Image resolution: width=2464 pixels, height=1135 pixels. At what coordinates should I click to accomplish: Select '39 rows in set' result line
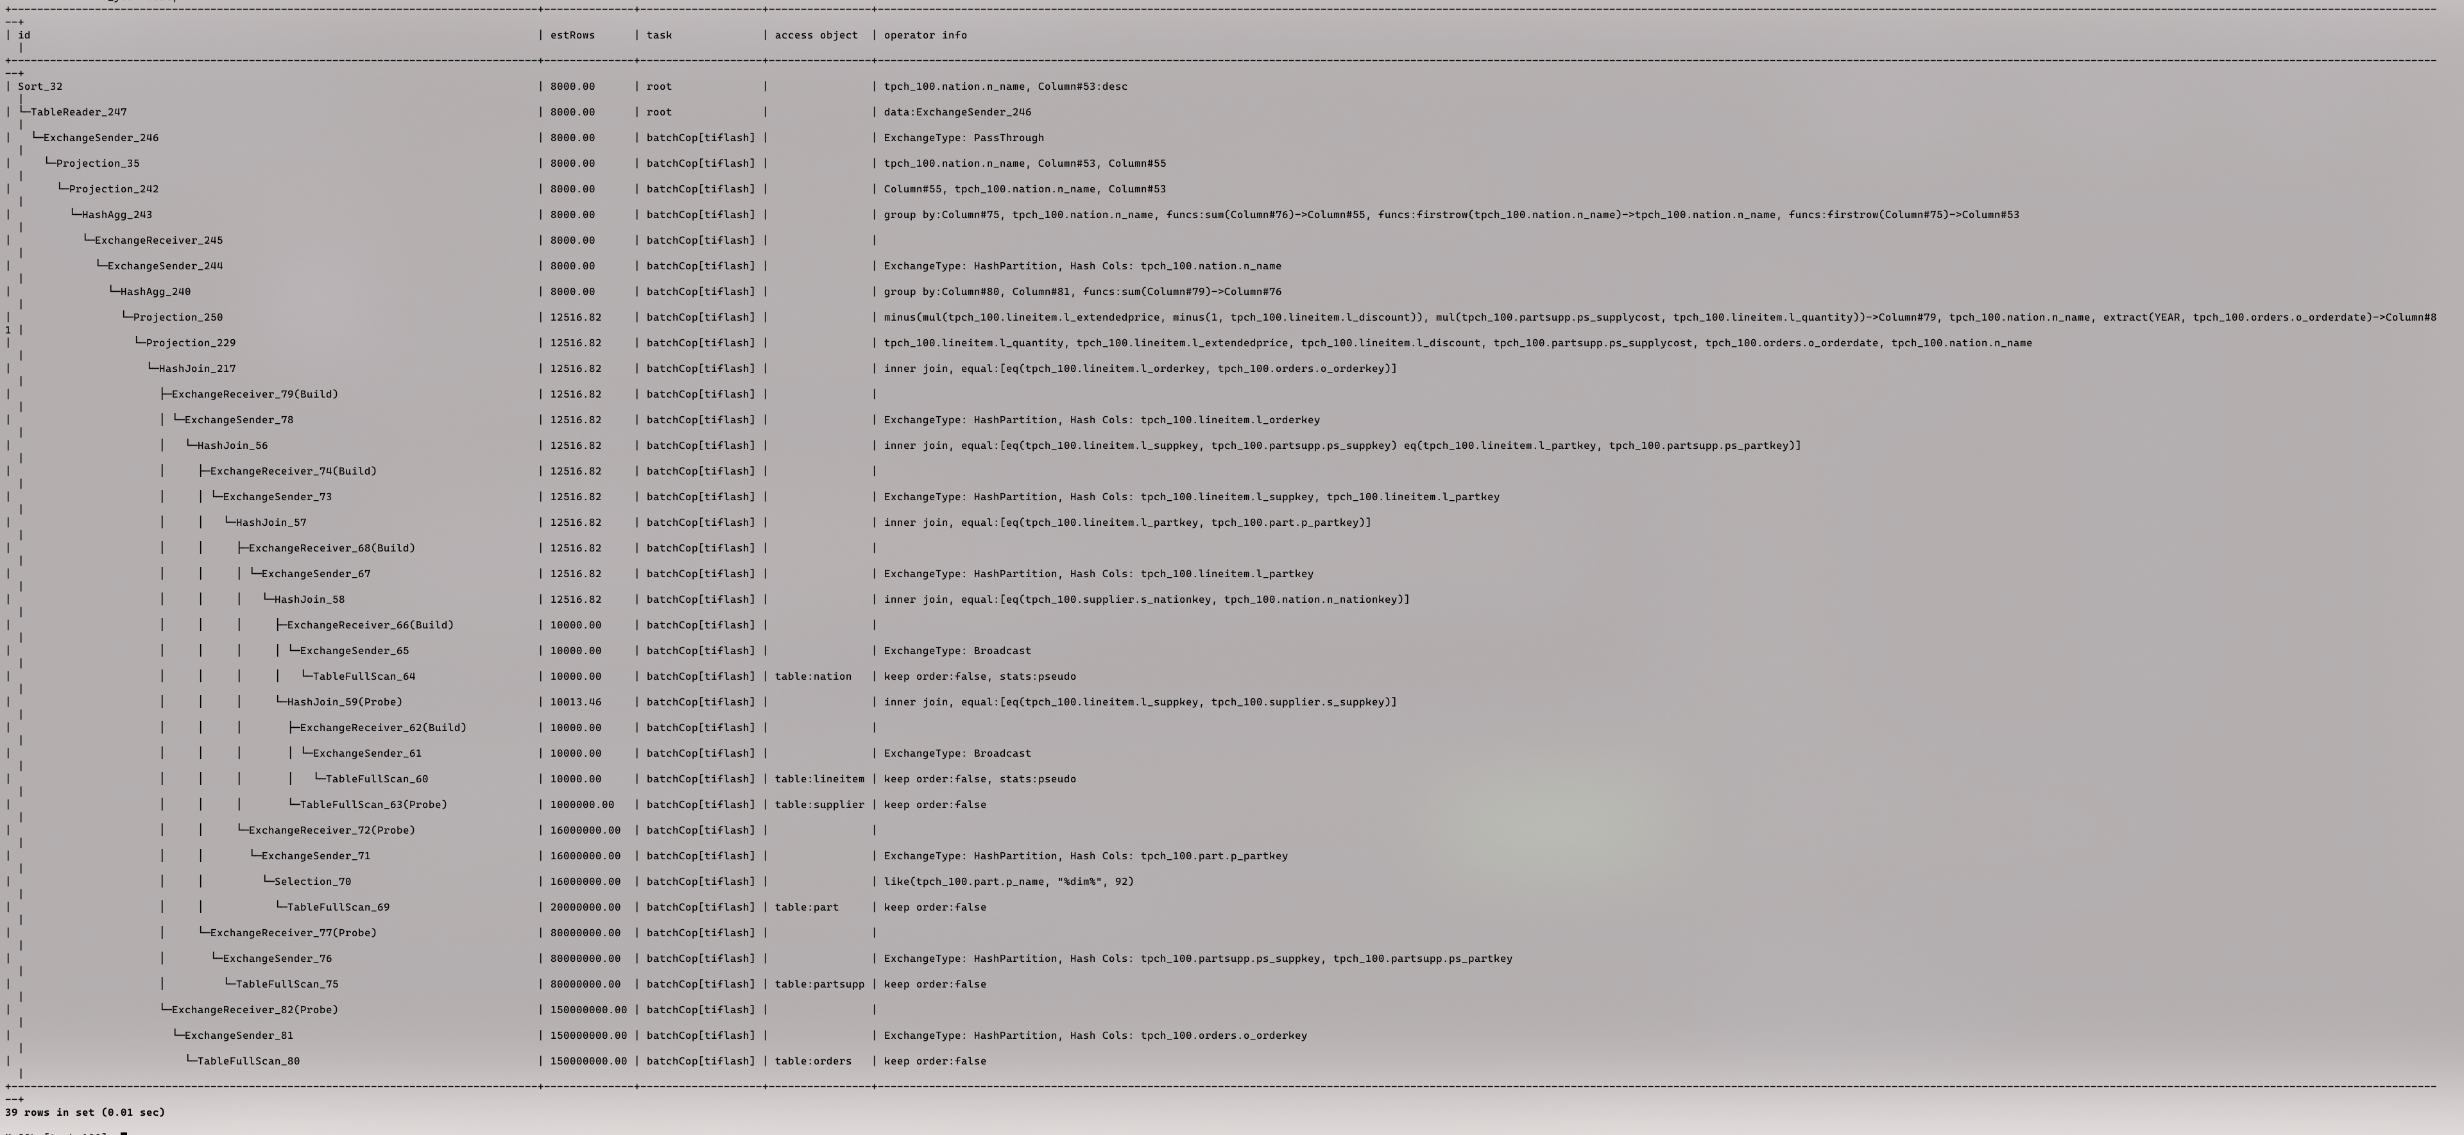pyautogui.click(x=85, y=1113)
